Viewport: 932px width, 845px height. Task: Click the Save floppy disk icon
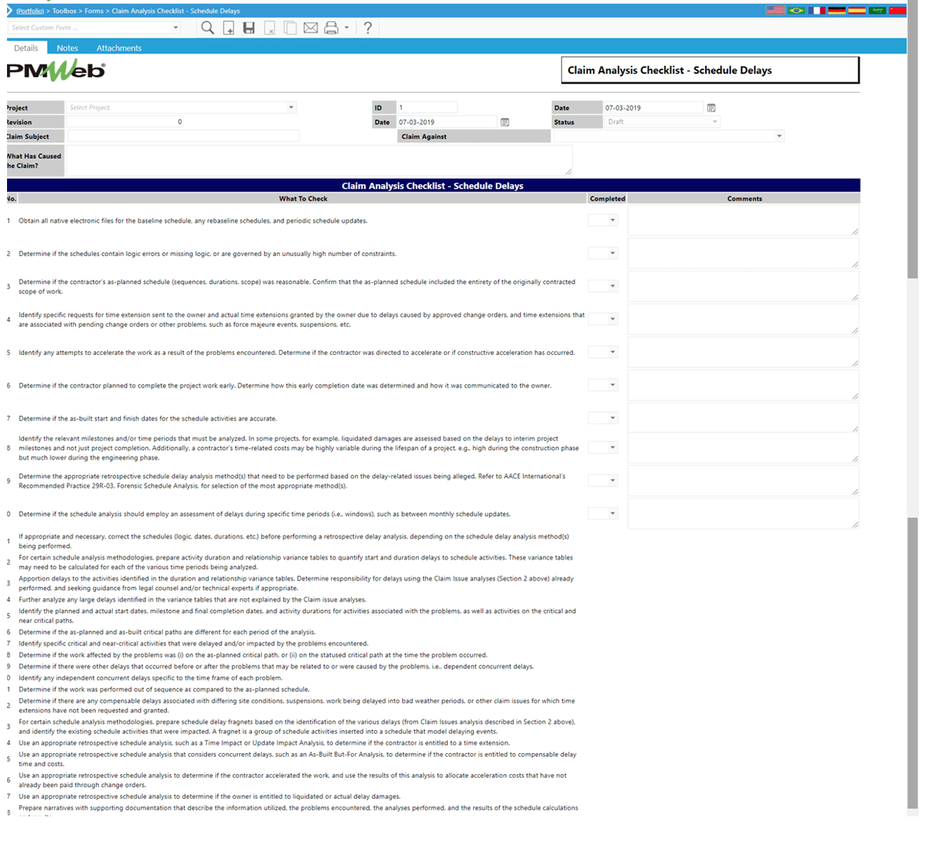[249, 28]
